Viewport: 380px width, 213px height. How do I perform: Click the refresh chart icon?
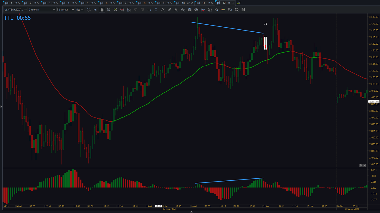[88, 10]
